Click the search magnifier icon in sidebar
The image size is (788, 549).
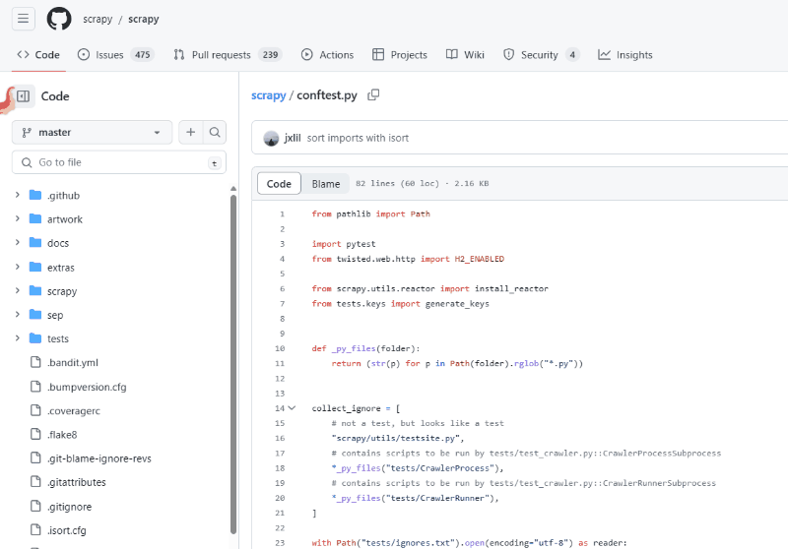[214, 132]
